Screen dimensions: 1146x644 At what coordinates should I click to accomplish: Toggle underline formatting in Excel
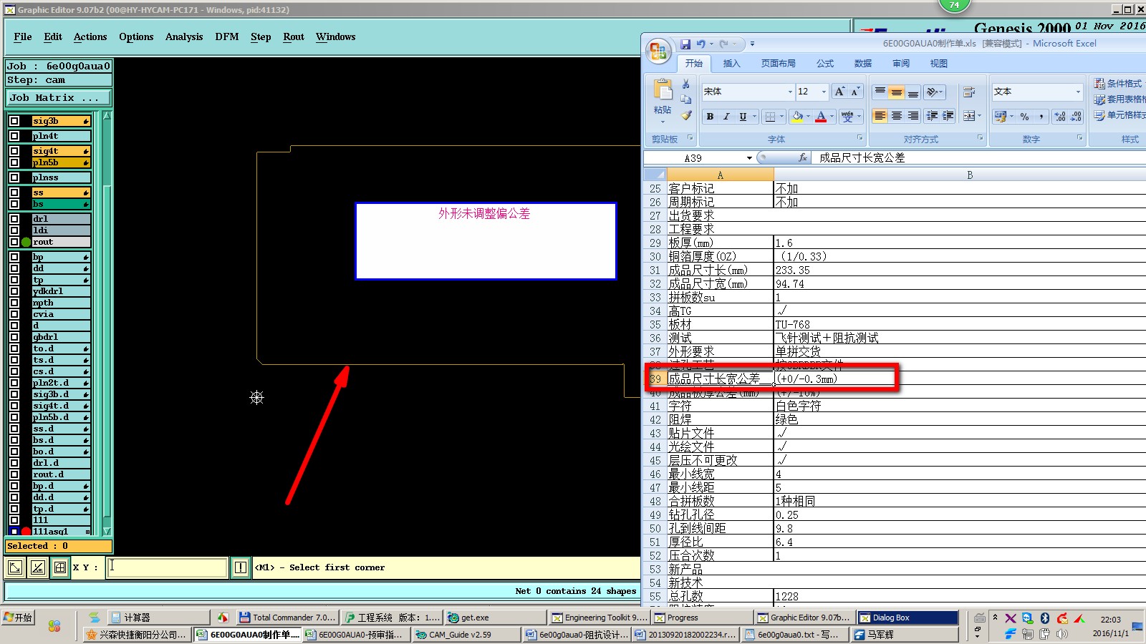pyautogui.click(x=743, y=116)
